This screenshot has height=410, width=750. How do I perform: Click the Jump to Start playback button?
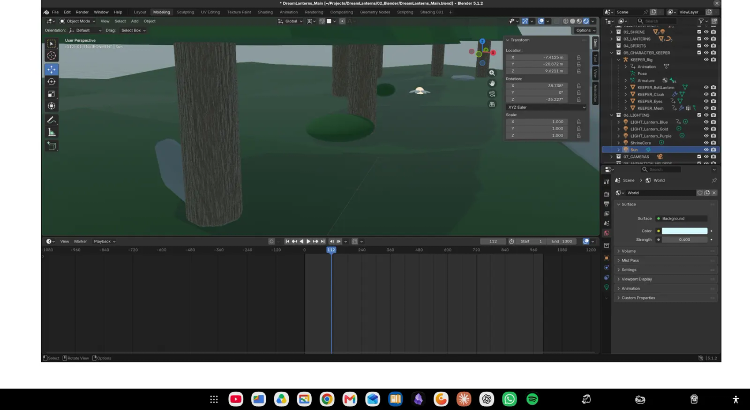(287, 241)
